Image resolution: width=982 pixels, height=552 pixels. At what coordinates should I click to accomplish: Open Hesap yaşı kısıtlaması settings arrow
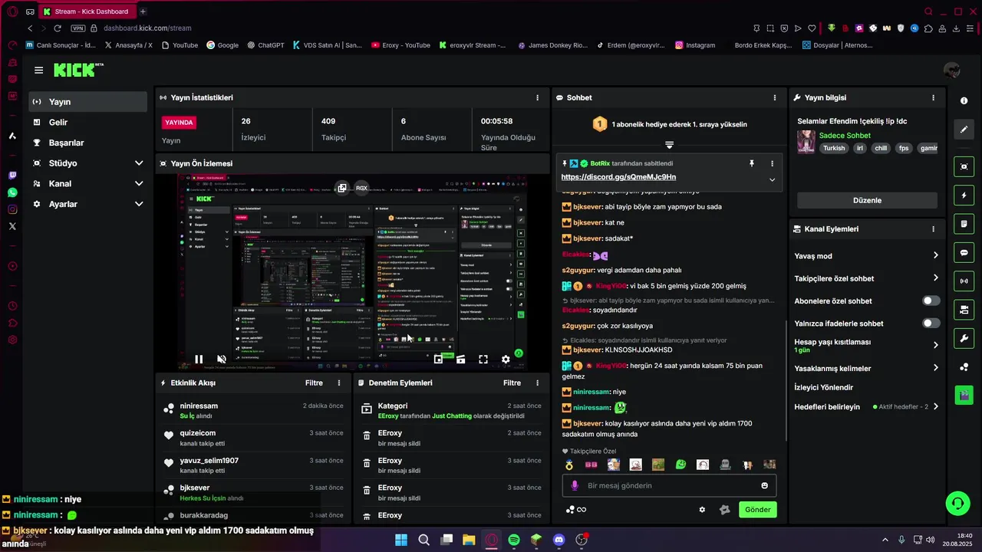pyautogui.click(x=935, y=345)
